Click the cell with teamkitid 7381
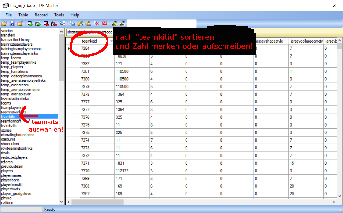343x213 pixels. 97,71
